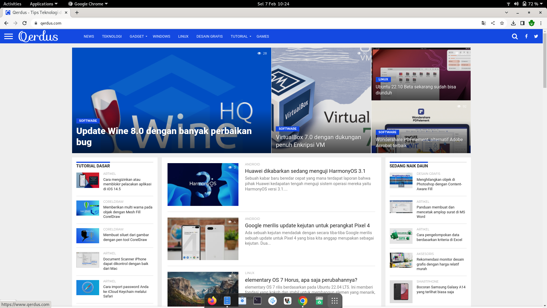Expand the GADGET dropdown menu
Viewport: 547px width, 308px height.
click(x=138, y=36)
